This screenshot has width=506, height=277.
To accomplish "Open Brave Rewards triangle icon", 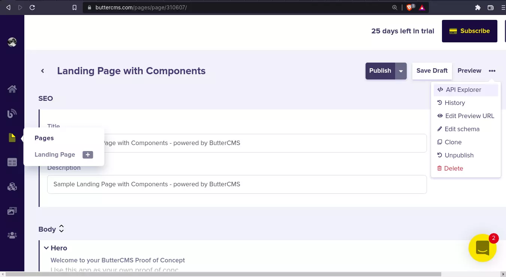I will 422,7.
